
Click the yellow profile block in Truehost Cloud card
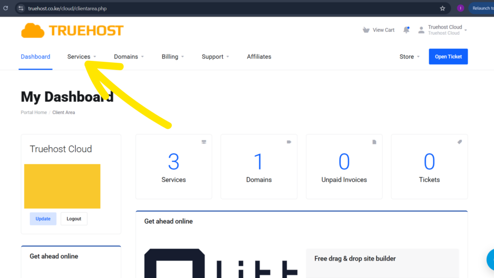(62, 186)
